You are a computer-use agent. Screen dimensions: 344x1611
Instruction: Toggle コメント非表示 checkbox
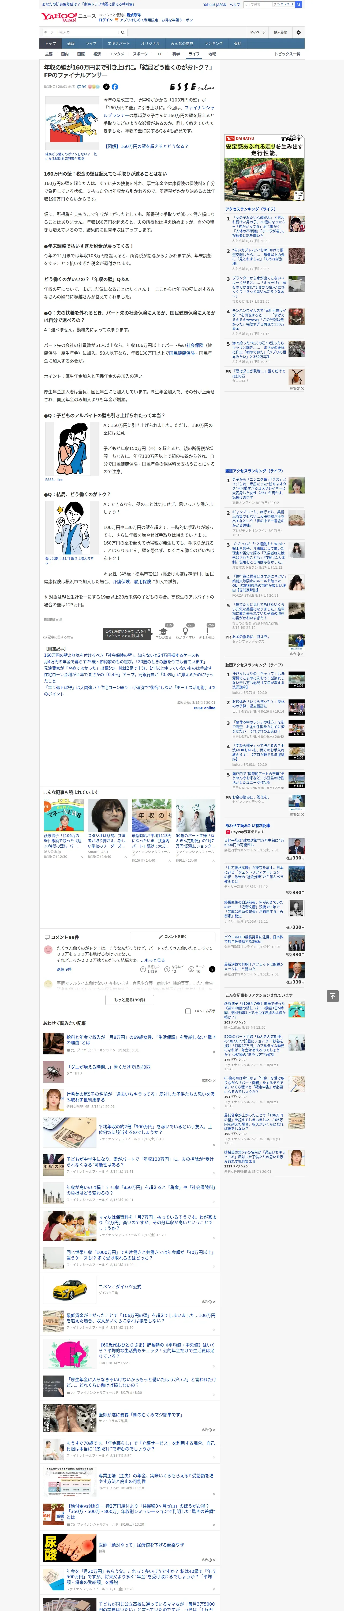tap(188, 1011)
